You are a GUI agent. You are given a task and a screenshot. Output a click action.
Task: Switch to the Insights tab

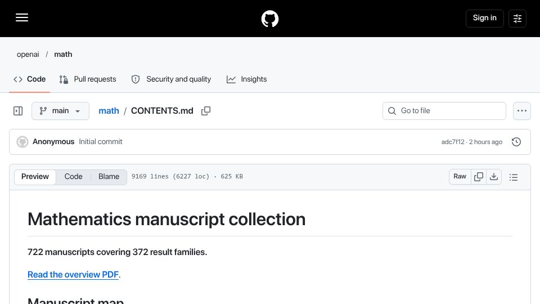tap(246, 79)
